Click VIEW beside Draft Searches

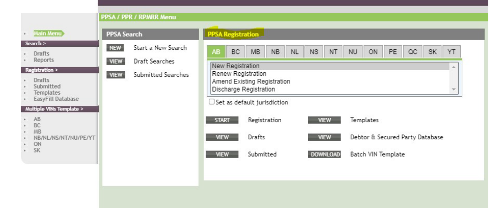(116, 62)
